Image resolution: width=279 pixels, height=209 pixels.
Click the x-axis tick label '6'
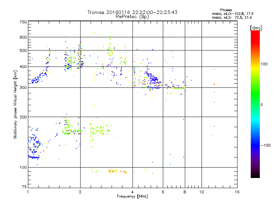click(163, 192)
